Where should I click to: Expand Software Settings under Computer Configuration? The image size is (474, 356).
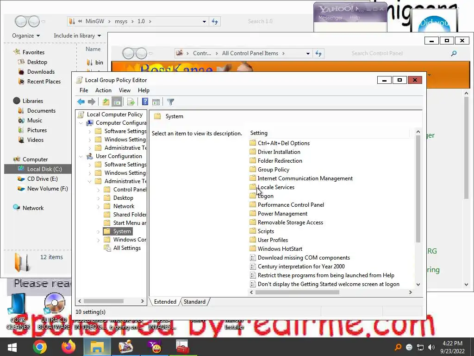(90, 131)
